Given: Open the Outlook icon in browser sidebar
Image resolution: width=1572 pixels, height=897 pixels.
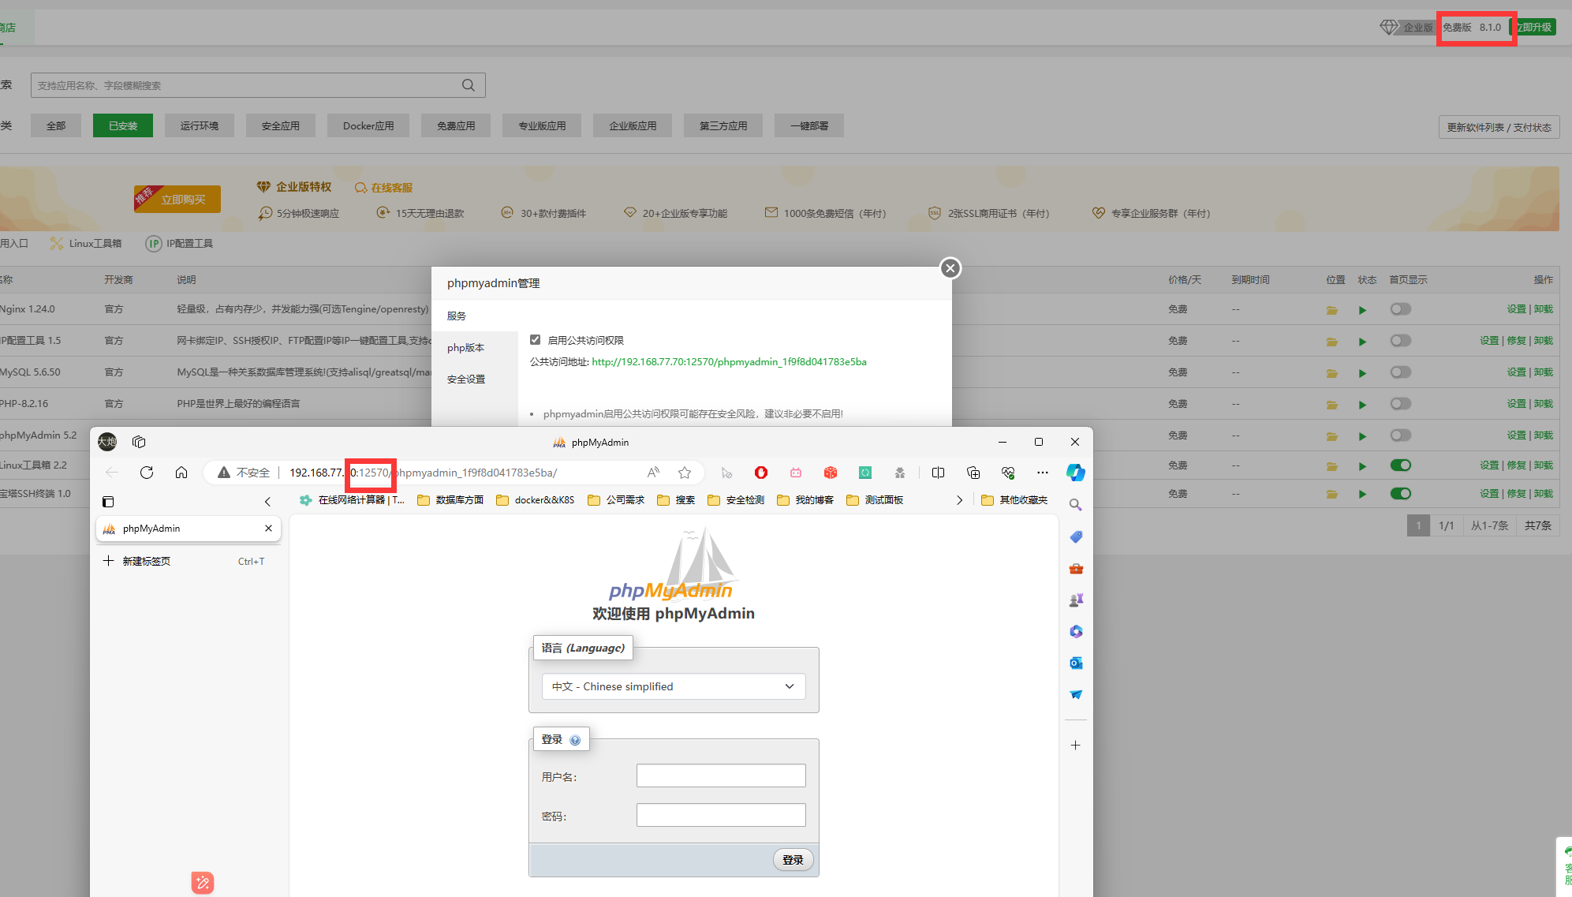Looking at the screenshot, I should click(x=1076, y=663).
